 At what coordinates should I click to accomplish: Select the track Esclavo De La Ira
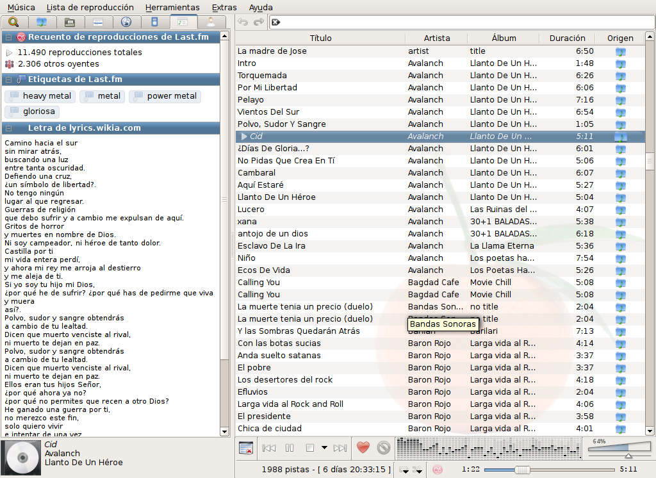coord(440,245)
